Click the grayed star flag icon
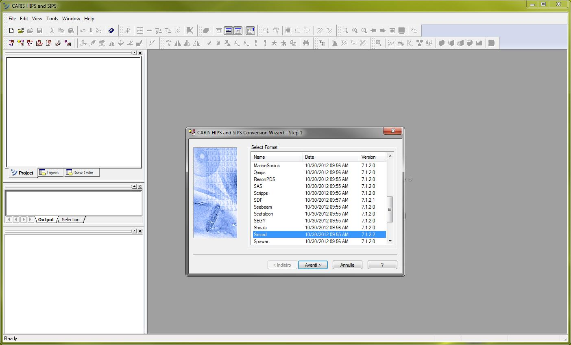 pyautogui.click(x=274, y=43)
